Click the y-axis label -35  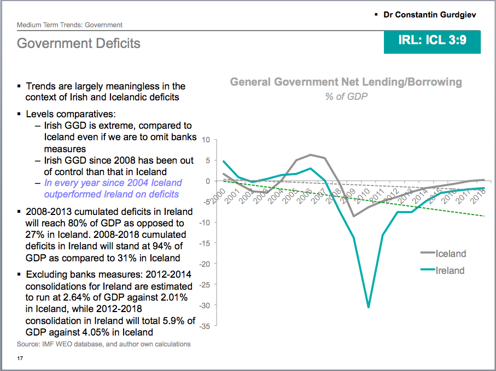tap(205, 326)
